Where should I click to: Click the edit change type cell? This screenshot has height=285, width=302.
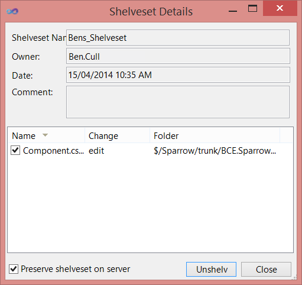96,151
